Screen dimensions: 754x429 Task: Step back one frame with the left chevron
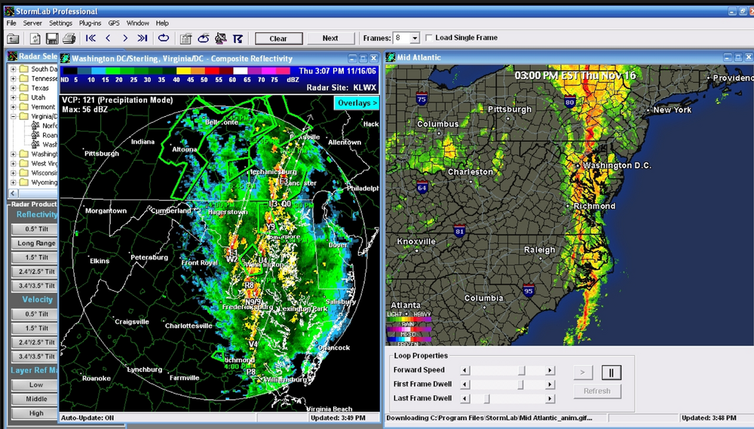click(108, 38)
